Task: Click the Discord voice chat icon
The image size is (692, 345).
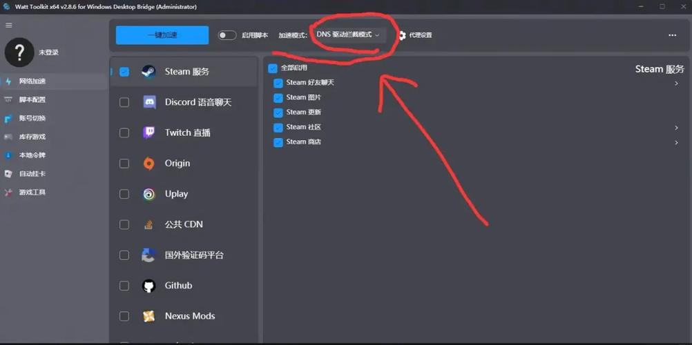Action: click(148, 102)
